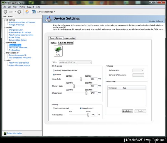
Task: Open the GeForce GPU memory voltage dropdown
Action: click(138, 75)
